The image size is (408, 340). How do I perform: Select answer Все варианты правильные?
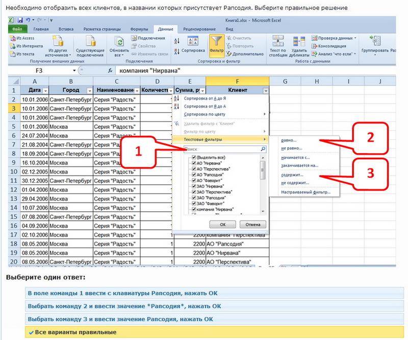pos(214,332)
